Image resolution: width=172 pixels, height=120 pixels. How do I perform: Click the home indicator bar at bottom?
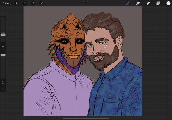point(86,119)
